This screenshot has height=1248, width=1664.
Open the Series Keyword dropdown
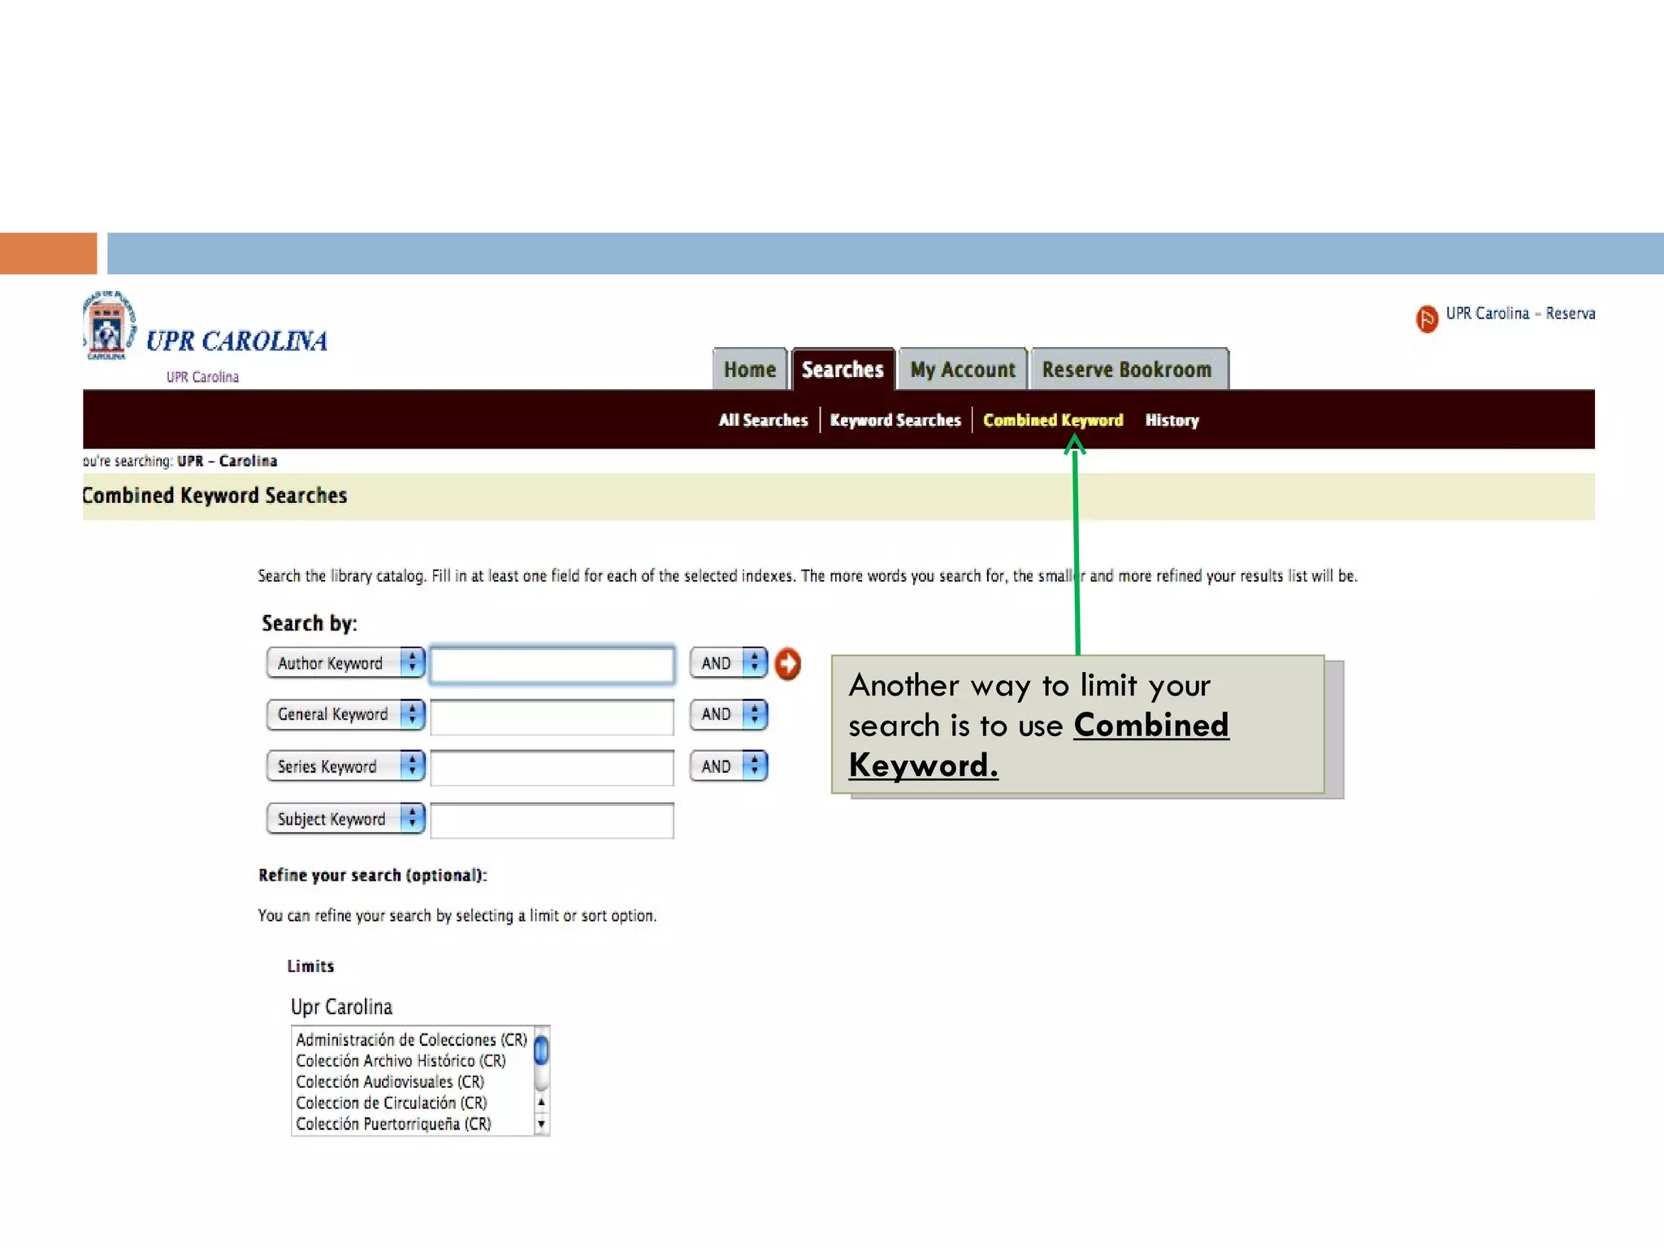(x=346, y=766)
